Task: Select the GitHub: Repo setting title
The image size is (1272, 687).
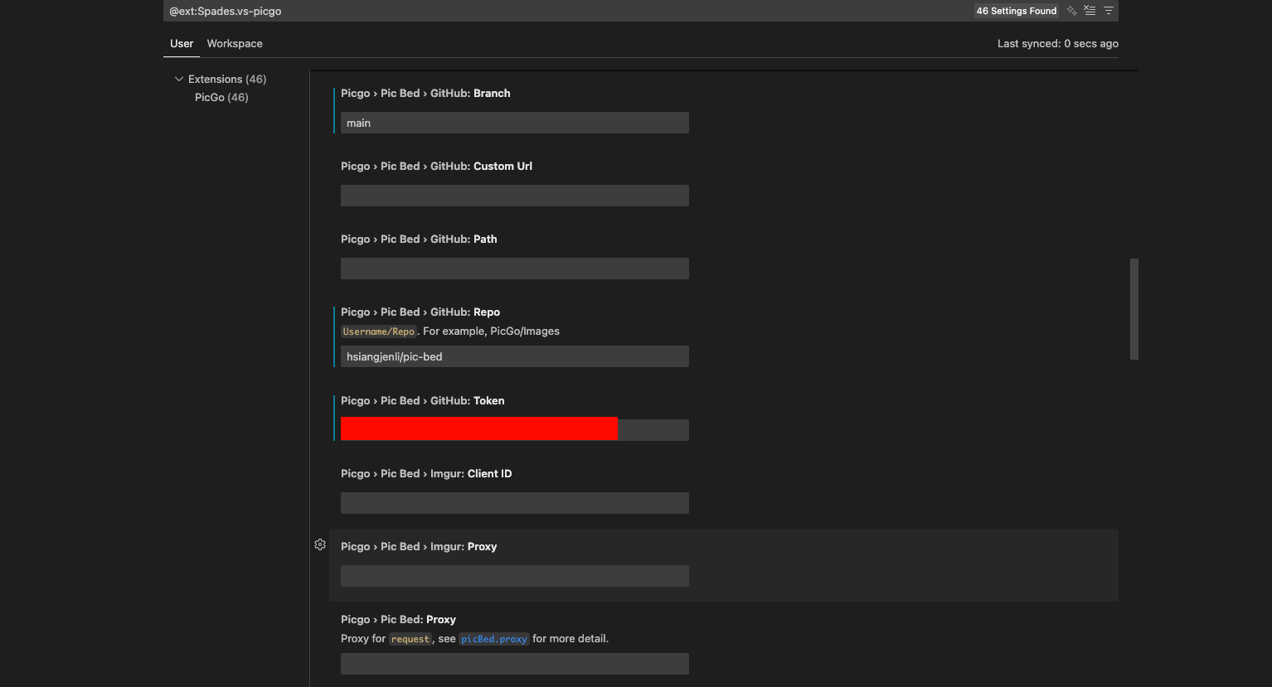Action: tap(420, 312)
